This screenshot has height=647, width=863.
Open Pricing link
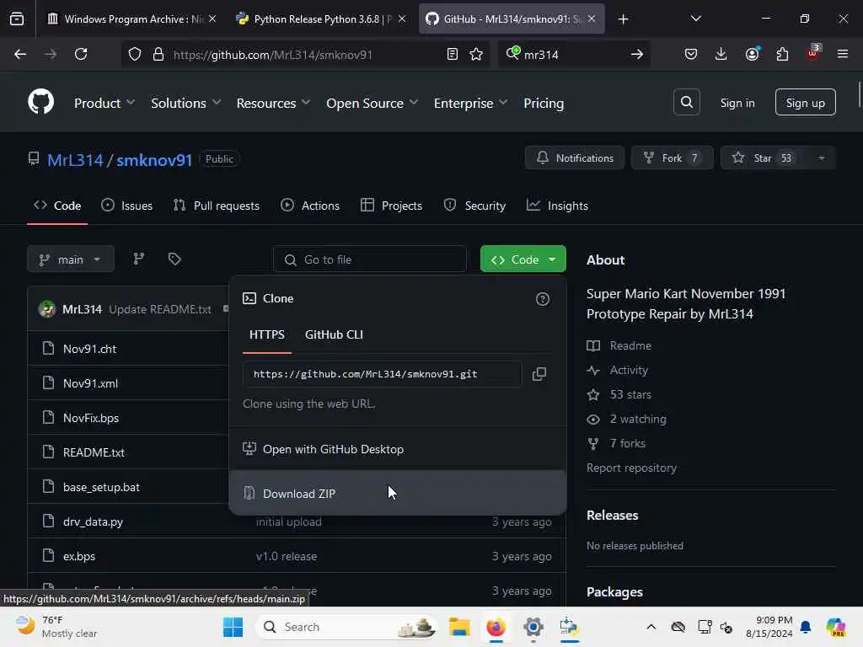pyautogui.click(x=544, y=103)
